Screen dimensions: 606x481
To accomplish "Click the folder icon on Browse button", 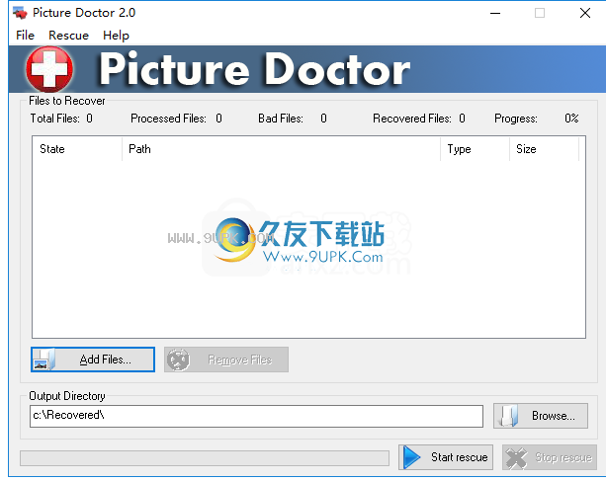I will pyautogui.click(x=508, y=416).
